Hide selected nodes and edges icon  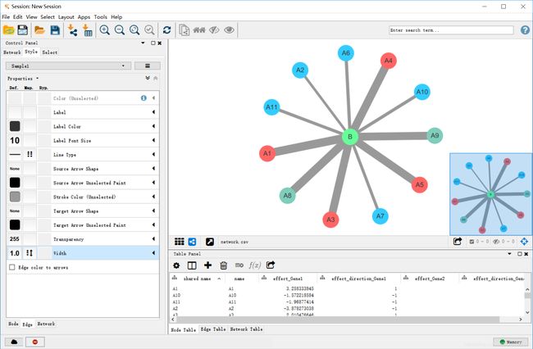click(x=214, y=29)
